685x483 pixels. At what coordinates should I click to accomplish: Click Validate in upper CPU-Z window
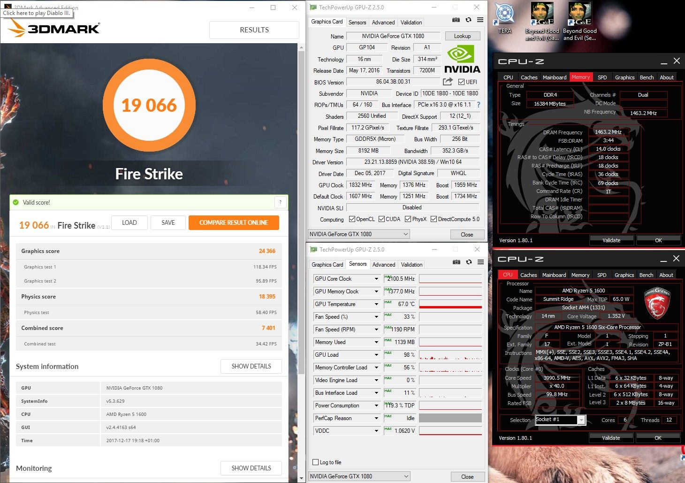tap(611, 240)
